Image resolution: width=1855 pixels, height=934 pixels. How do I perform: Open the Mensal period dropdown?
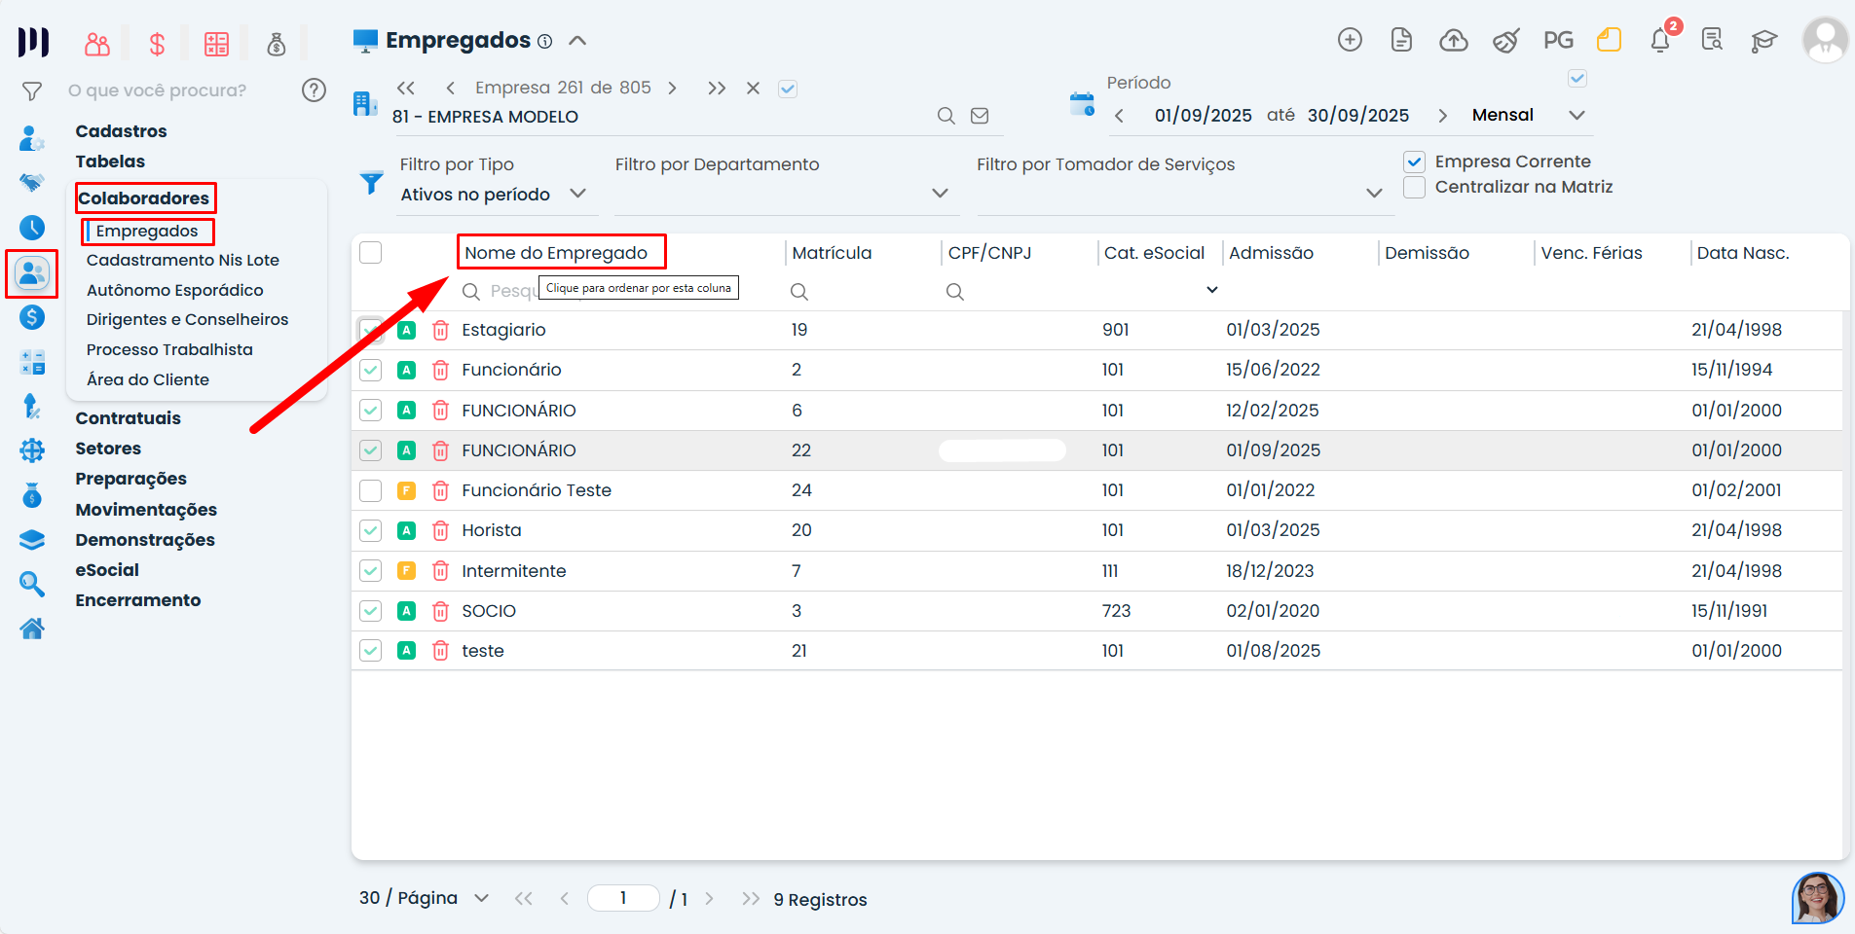pos(1577,115)
